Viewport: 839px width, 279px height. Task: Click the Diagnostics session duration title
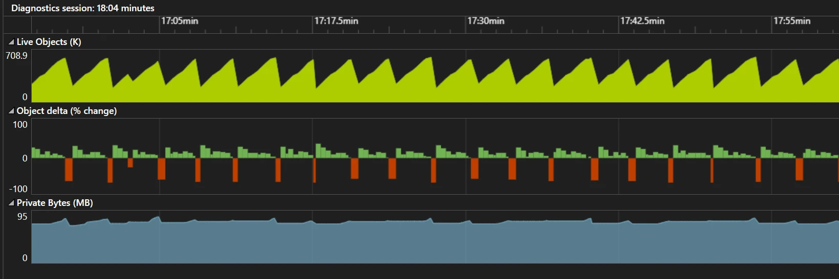83,8
